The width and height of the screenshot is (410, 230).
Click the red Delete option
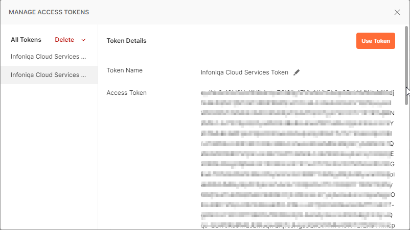click(x=64, y=40)
